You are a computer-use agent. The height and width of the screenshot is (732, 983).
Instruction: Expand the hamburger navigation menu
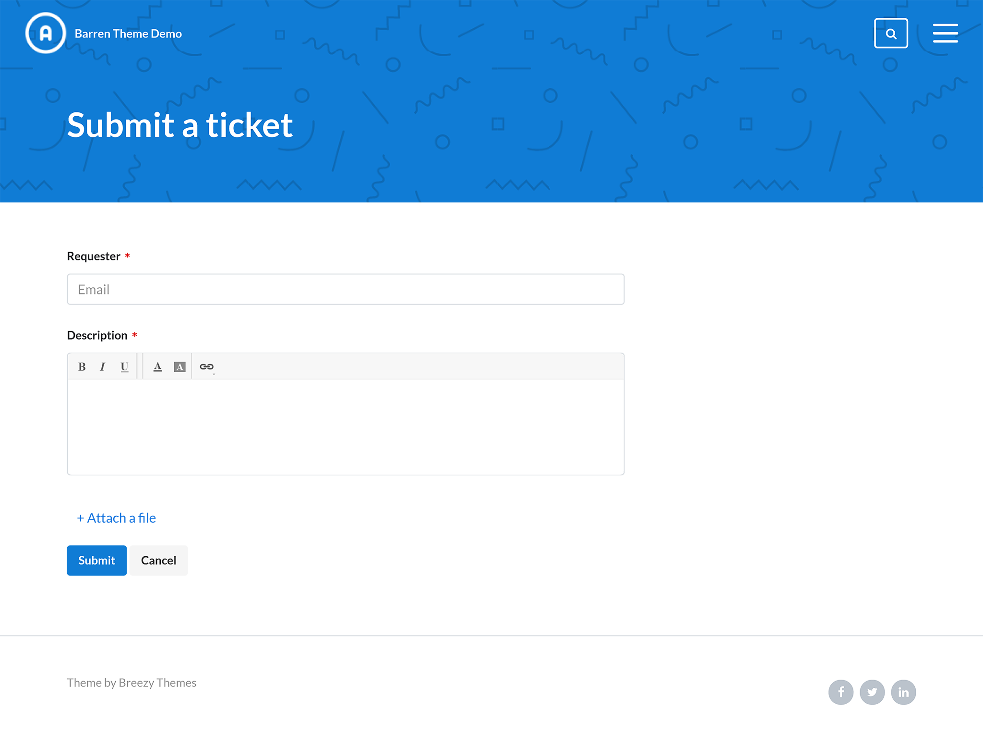(x=945, y=33)
